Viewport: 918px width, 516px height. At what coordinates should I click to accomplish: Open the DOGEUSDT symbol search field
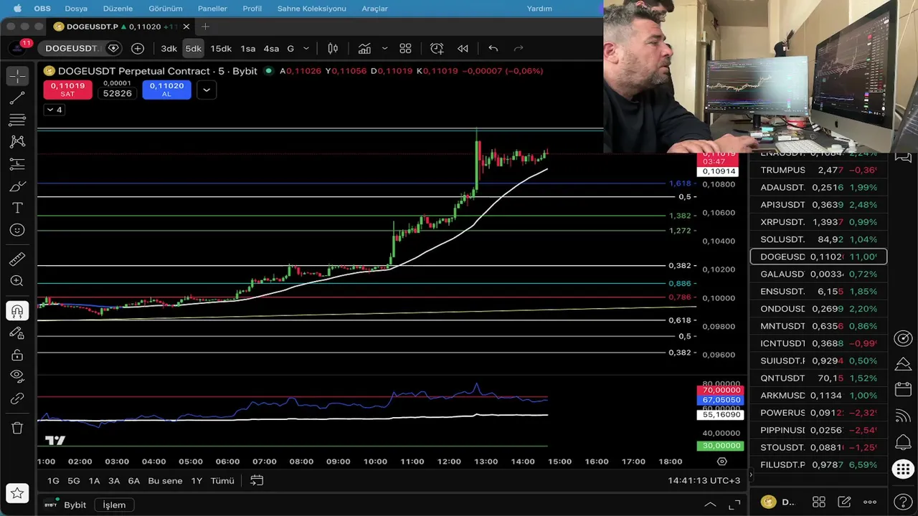tap(70, 49)
